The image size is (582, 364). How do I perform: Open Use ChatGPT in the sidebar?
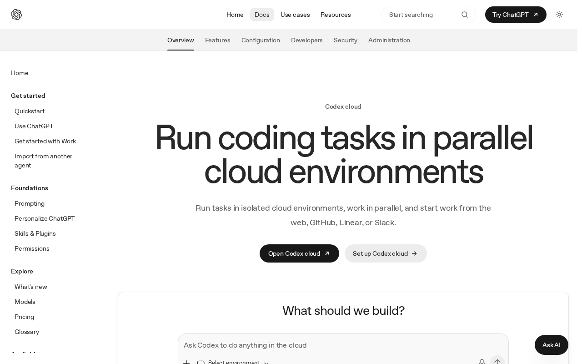tap(34, 126)
